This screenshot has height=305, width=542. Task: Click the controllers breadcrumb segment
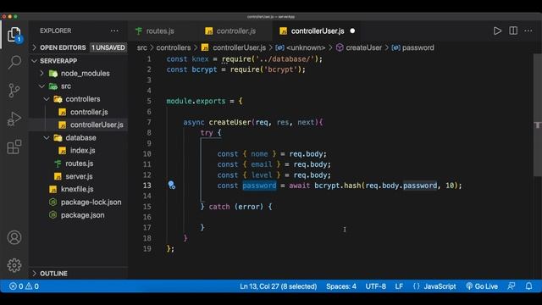(x=174, y=47)
